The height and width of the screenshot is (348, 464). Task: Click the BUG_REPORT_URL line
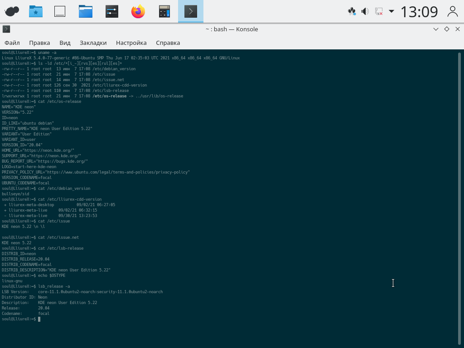click(45, 161)
